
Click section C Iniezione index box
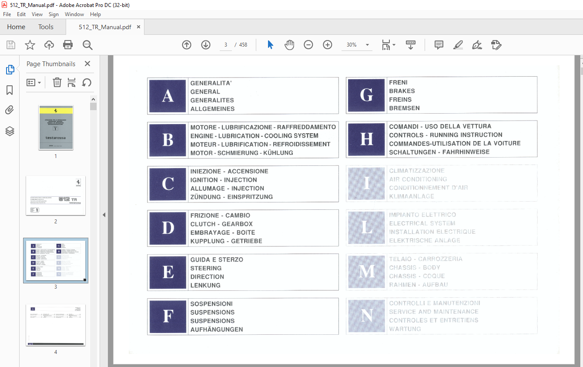coord(243,184)
